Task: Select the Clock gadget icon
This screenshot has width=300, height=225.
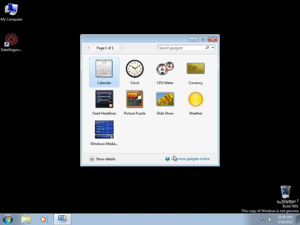Action: coord(135,69)
